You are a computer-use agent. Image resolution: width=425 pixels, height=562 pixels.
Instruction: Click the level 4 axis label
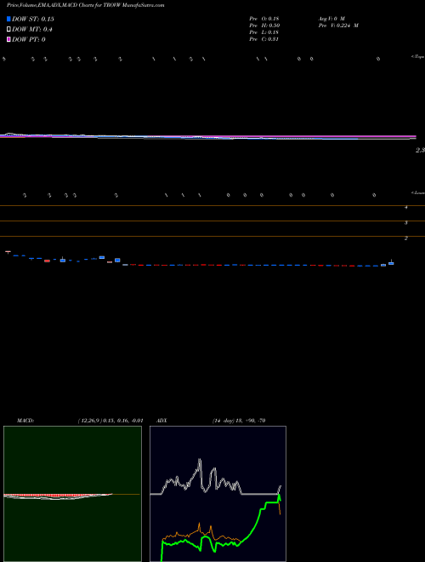pos(406,207)
